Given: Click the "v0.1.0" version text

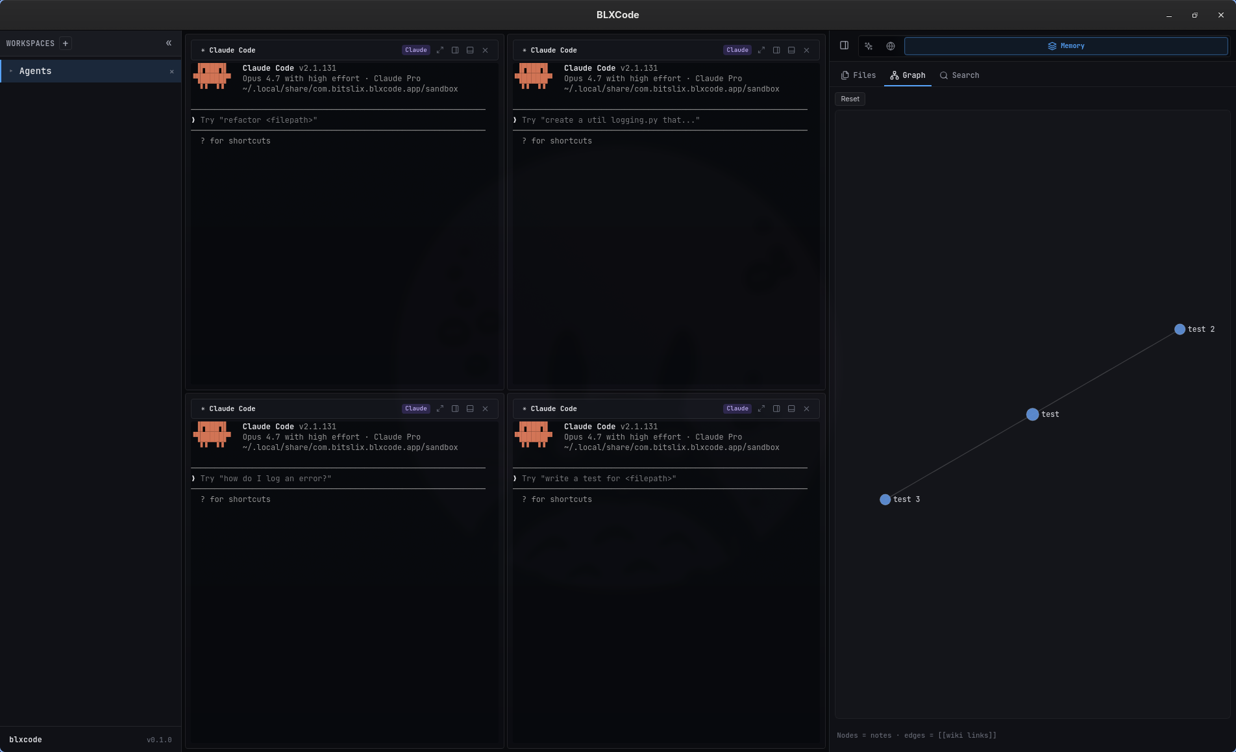Looking at the screenshot, I should 159,740.
